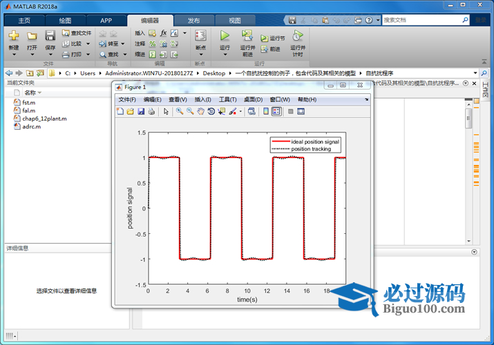Toggle the Data Cursor tool in Figure 1
Image resolution: width=494 pixels, height=345 pixels.
coord(222,111)
